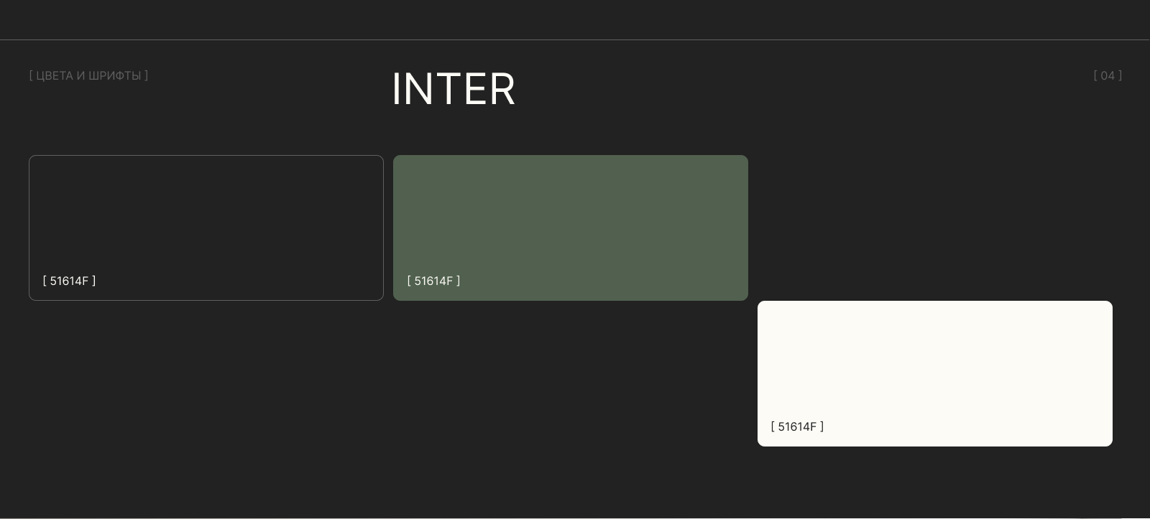Image resolution: width=1150 pixels, height=519 pixels.
Task: Click the letter I in the INTER heading
Action: (396, 90)
